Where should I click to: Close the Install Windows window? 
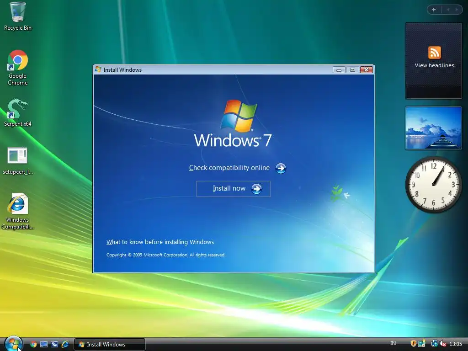(367, 70)
